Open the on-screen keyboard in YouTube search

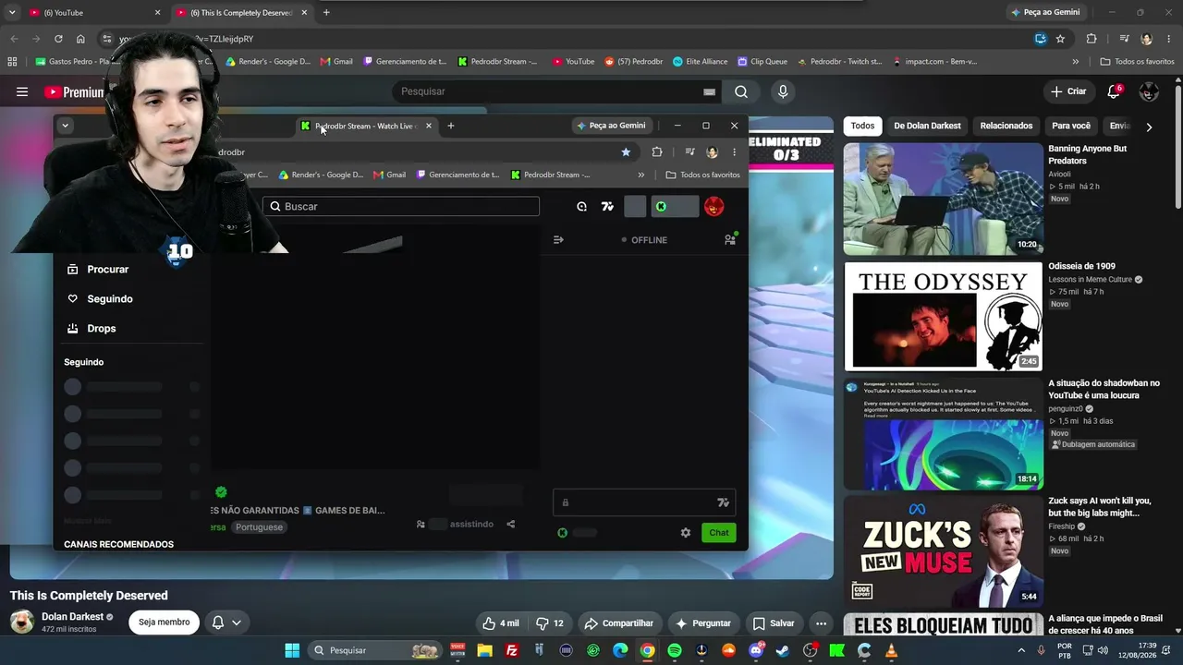pos(709,91)
